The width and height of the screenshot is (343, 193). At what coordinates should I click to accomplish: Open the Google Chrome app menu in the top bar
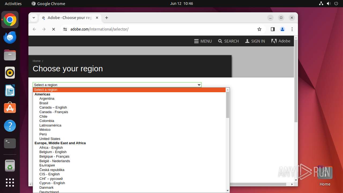point(48,3)
